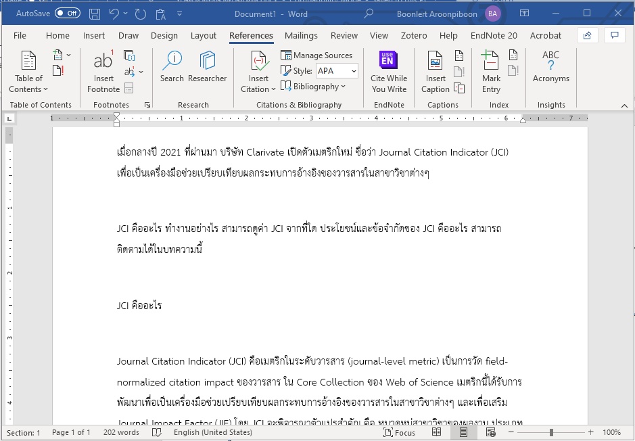
Task: Click the Share icon button
Action: pyautogui.click(x=587, y=36)
